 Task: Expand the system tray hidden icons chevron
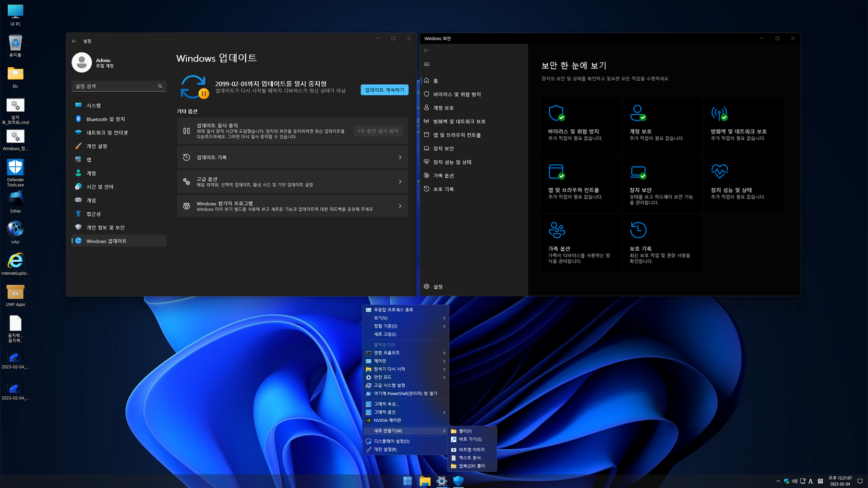tap(778, 481)
